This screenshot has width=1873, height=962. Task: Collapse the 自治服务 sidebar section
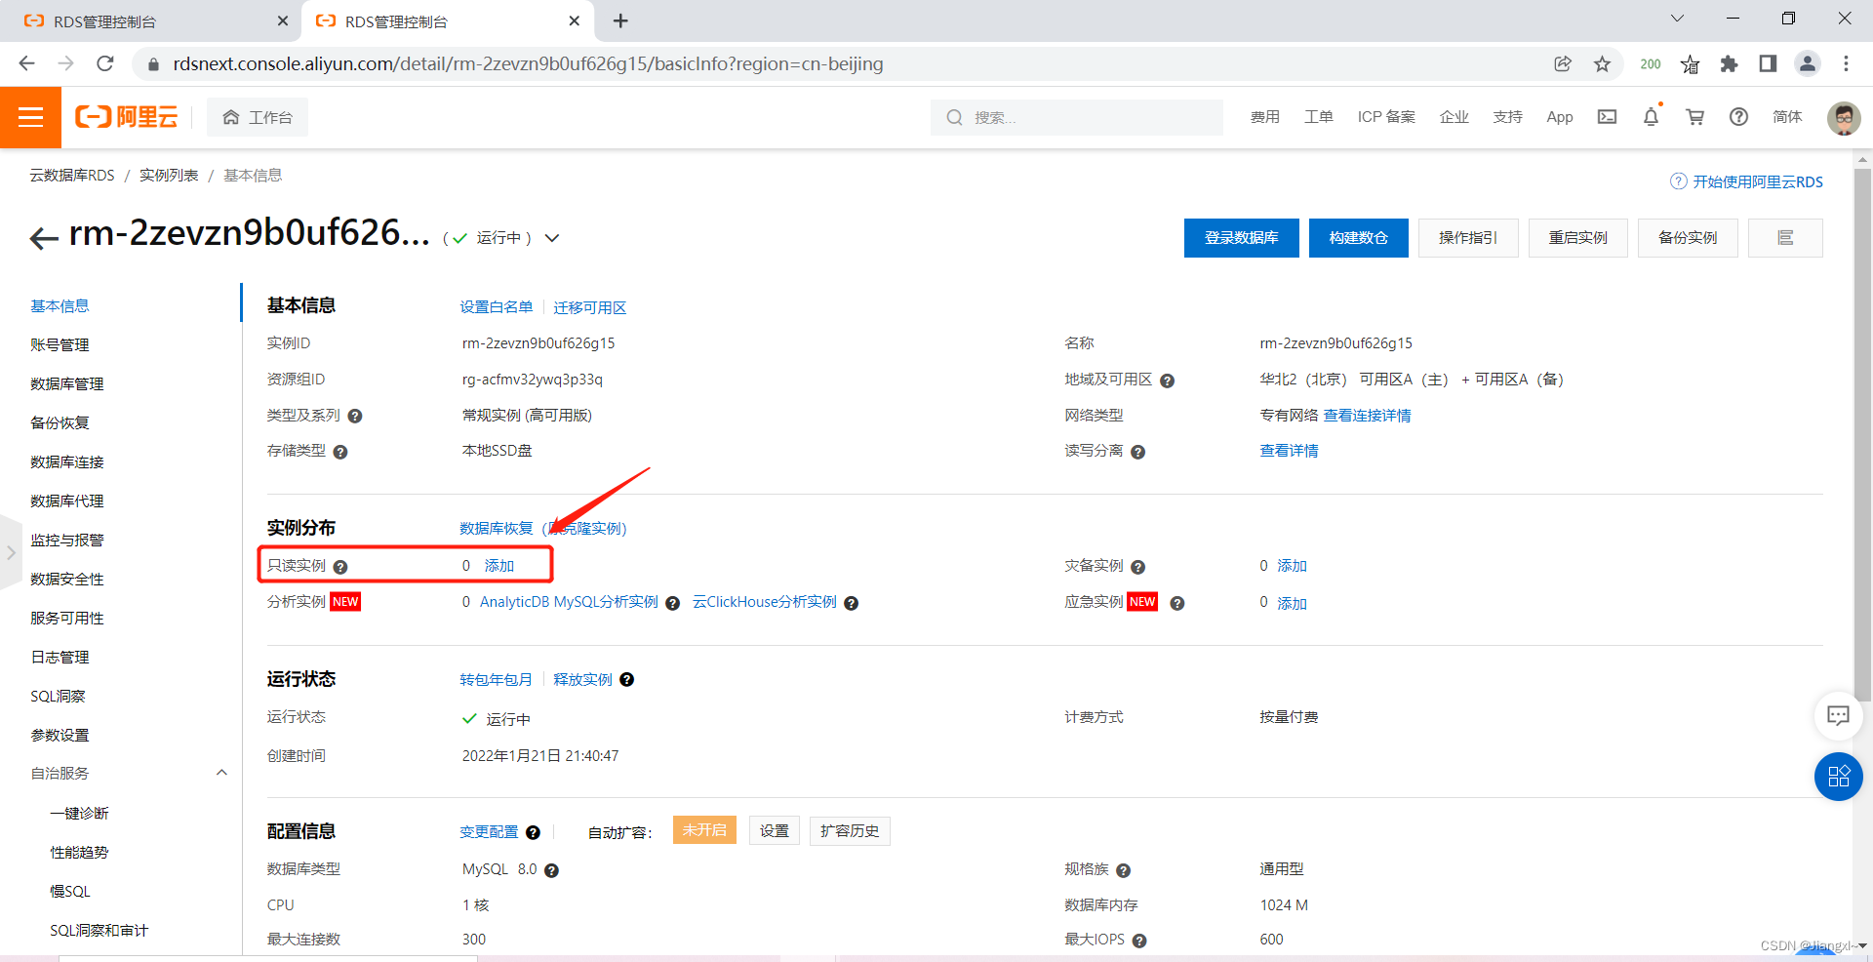221,773
